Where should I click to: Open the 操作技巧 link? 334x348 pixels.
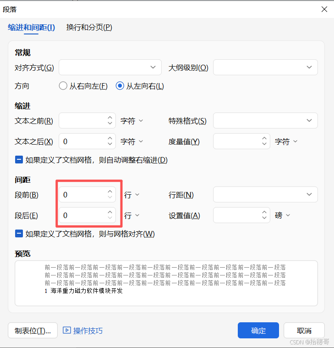click(x=88, y=331)
